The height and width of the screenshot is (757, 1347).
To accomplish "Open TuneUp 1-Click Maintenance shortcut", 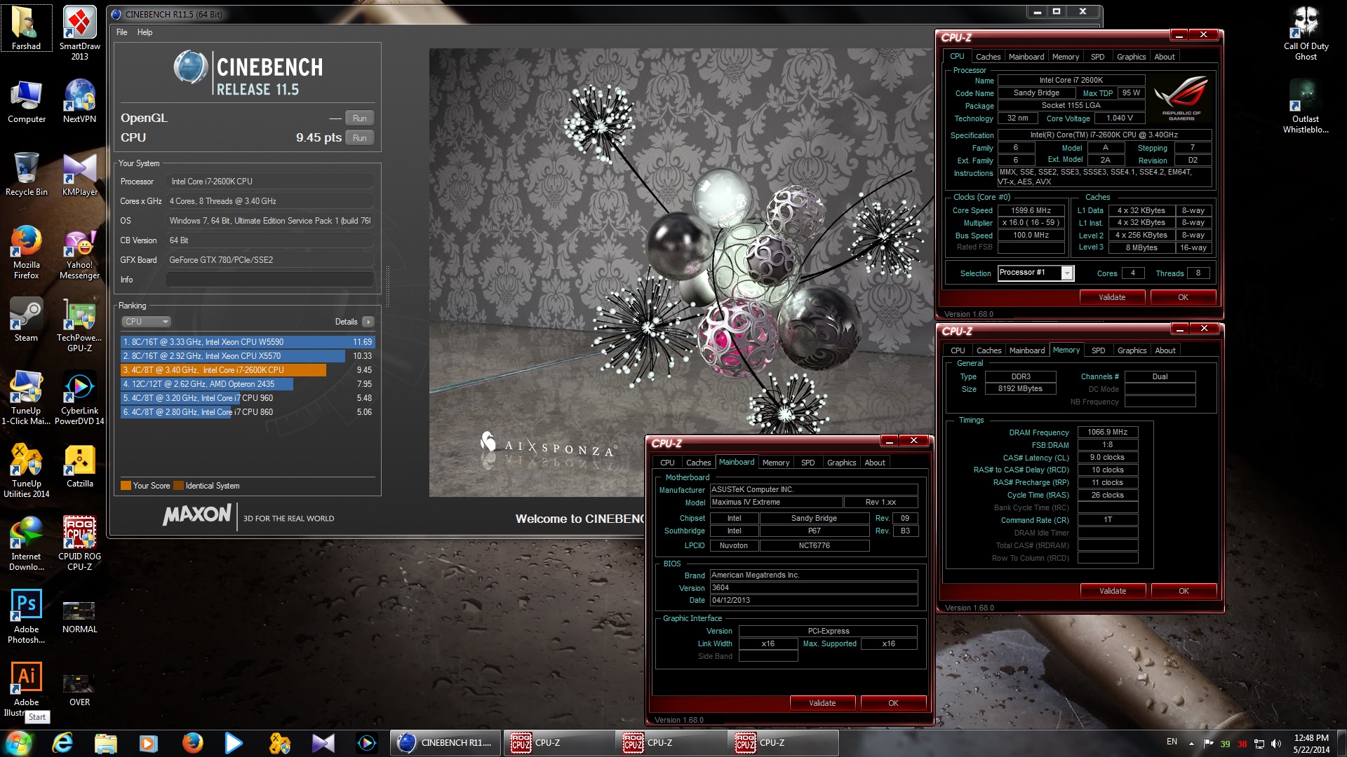I will point(26,397).
